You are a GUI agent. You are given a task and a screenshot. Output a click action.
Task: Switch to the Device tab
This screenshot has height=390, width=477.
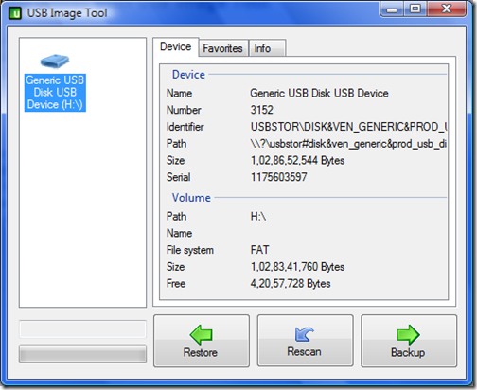click(176, 46)
